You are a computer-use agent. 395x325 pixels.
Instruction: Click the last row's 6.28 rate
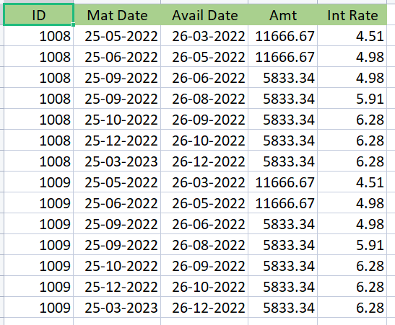(x=352, y=308)
